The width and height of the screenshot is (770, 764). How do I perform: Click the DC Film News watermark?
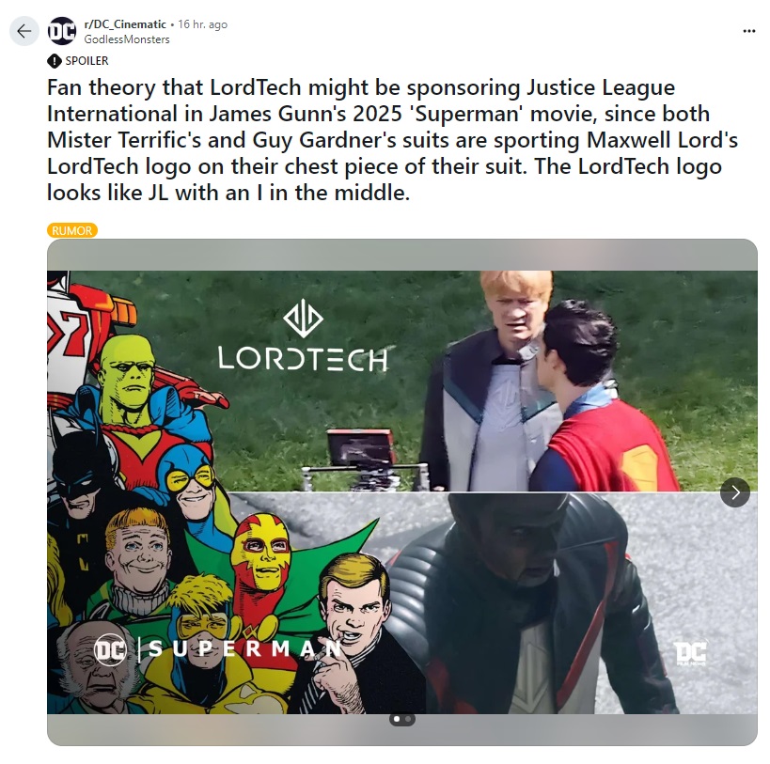pos(690,653)
